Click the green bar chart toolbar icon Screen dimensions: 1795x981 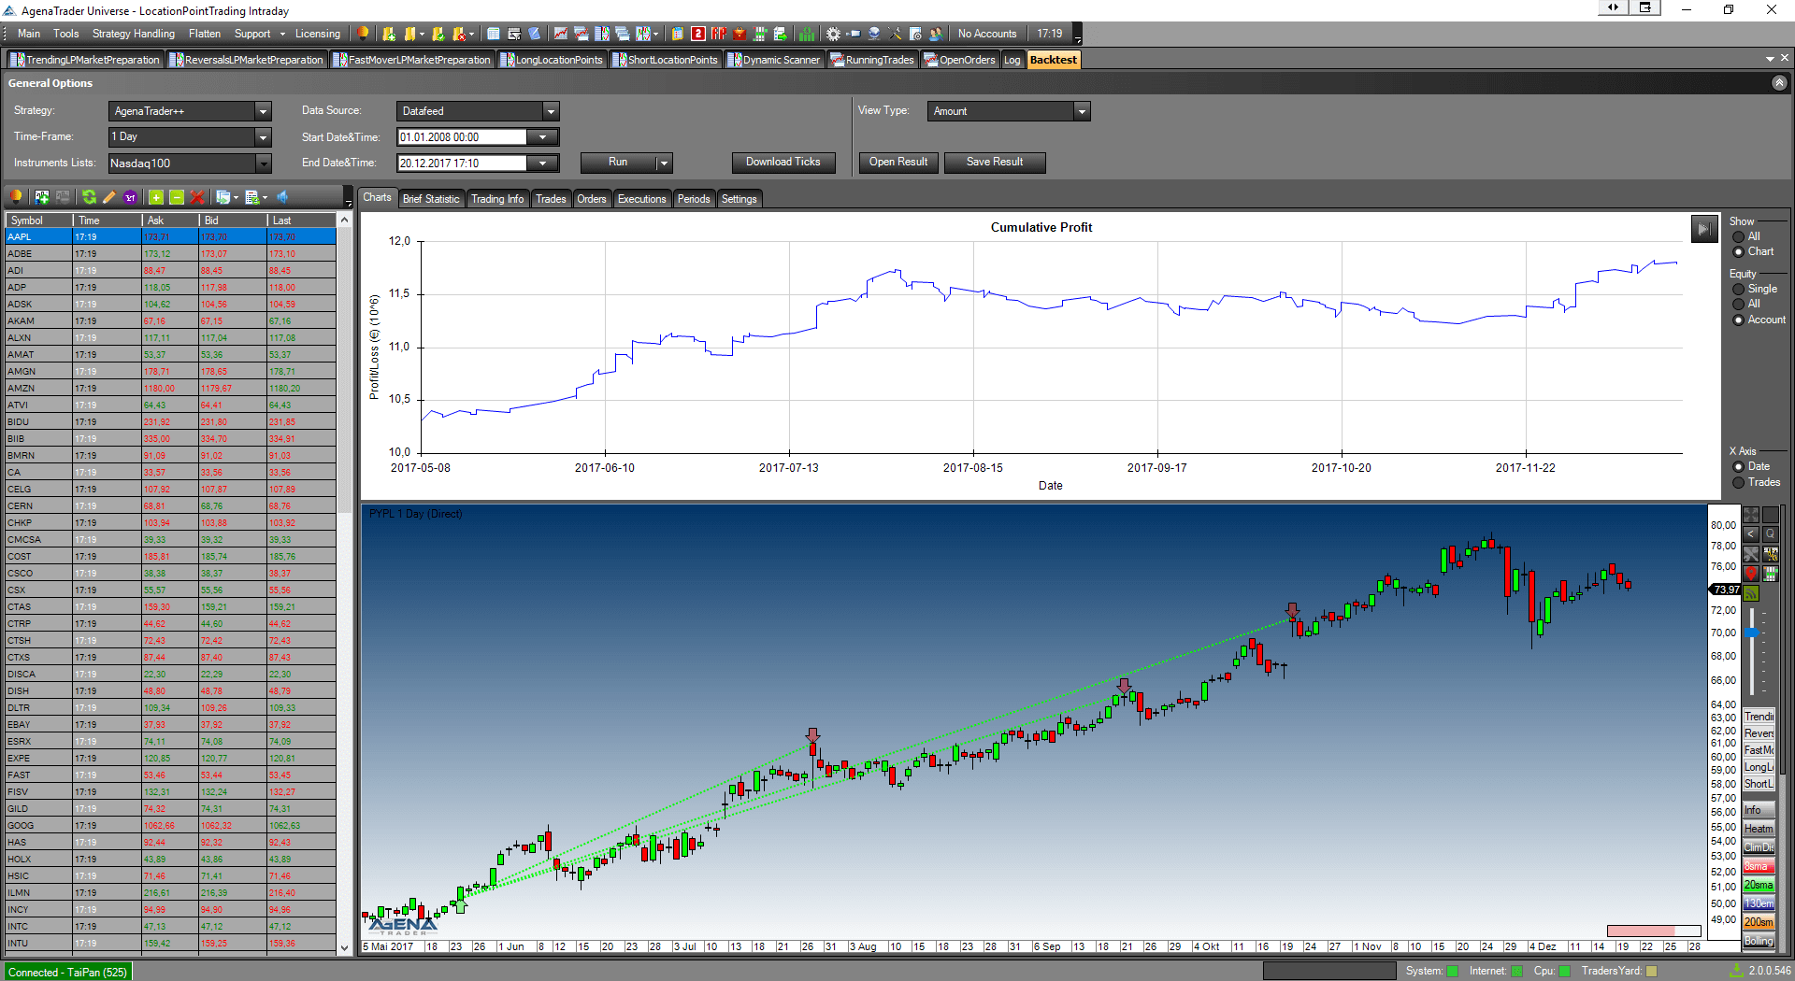(x=808, y=34)
